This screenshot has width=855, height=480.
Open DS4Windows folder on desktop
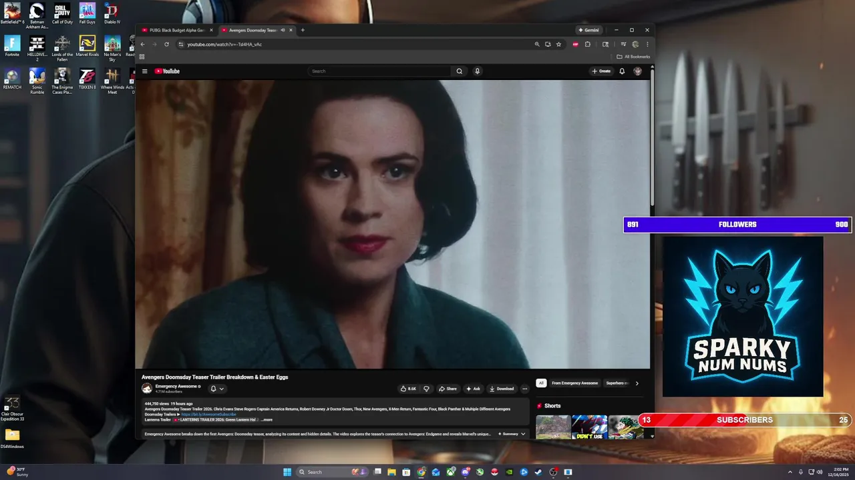(x=12, y=439)
